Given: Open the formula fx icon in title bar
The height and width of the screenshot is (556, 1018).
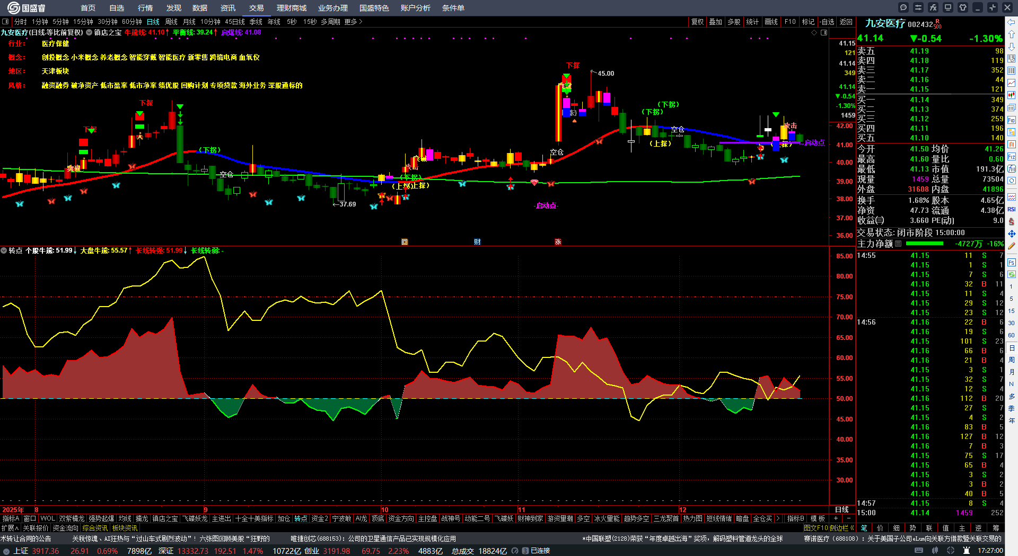Looking at the screenshot, I should [x=933, y=7].
